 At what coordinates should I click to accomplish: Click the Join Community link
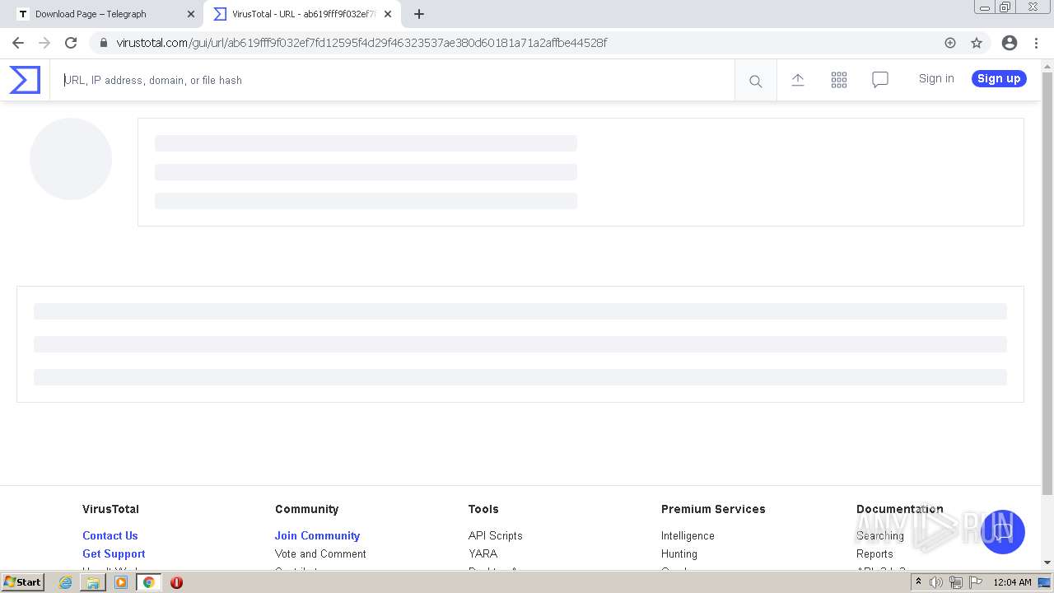(317, 535)
